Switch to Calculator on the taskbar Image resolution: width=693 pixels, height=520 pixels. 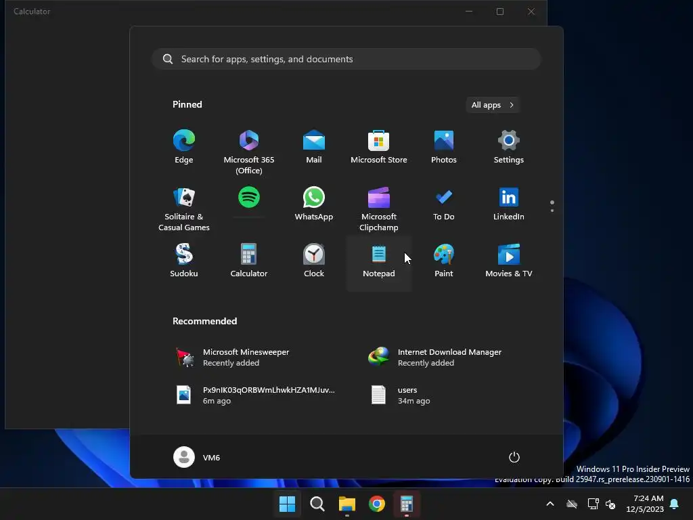click(x=407, y=504)
